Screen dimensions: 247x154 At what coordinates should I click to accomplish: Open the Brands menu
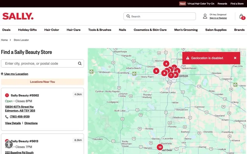[x=239, y=30]
